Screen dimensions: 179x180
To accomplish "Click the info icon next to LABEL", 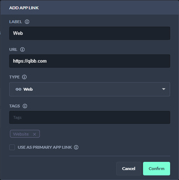I will click(x=27, y=22).
